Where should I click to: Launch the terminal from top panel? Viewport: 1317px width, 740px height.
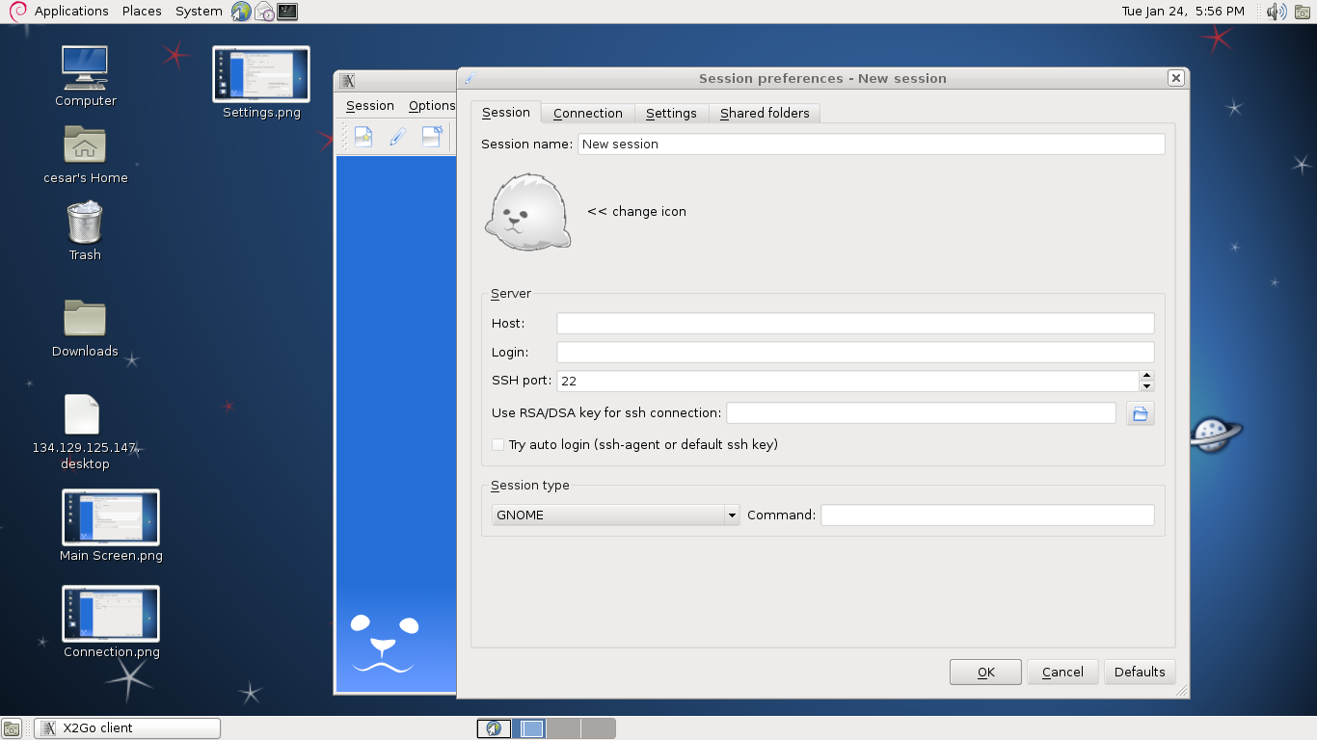pos(287,12)
